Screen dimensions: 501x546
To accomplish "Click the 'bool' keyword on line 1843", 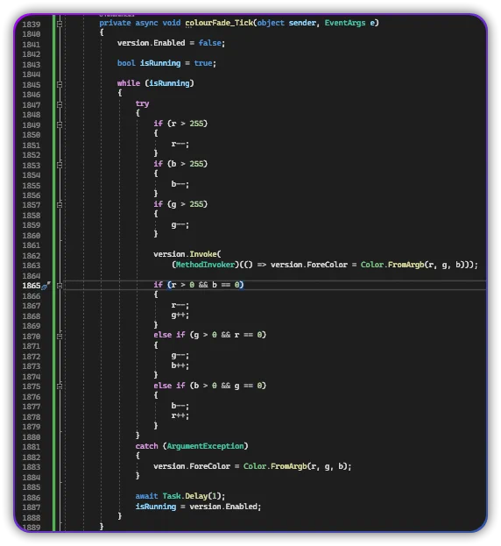I will pyautogui.click(x=126, y=63).
